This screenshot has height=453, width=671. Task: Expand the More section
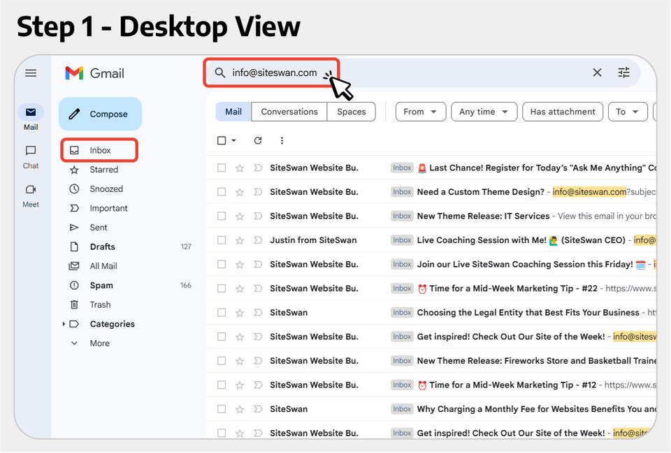pos(99,343)
